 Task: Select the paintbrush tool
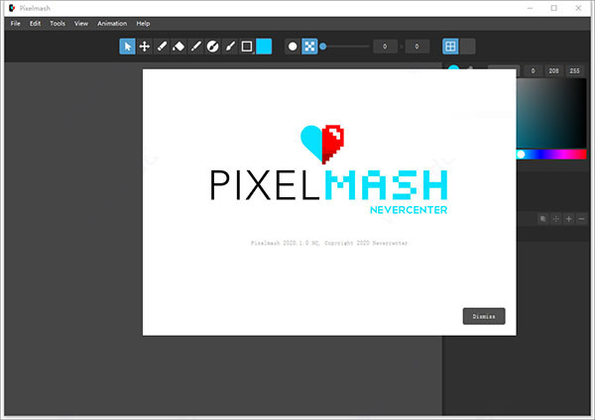coord(230,47)
